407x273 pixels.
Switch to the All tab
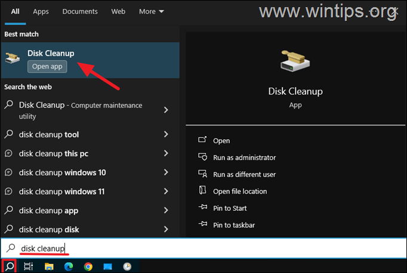click(x=15, y=11)
